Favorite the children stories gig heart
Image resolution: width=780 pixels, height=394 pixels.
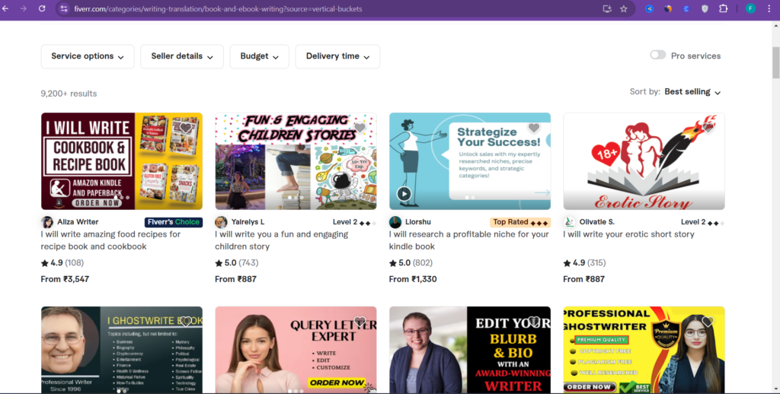point(360,129)
